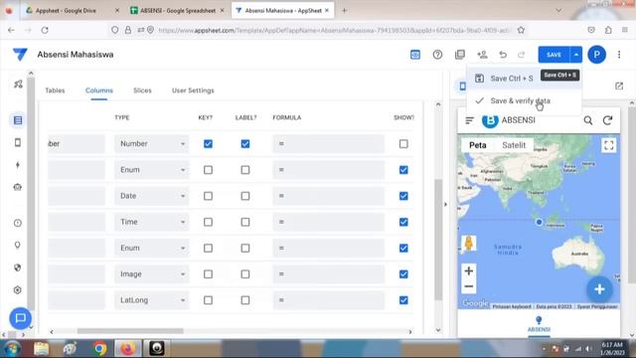Switch to the Tables tab
The width and height of the screenshot is (636, 358).
pyautogui.click(x=55, y=90)
